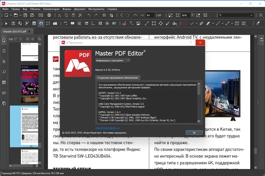Open the Bookmarks side panel icon
This screenshot has height=176, width=265.
pyautogui.click(x=4, y=51)
